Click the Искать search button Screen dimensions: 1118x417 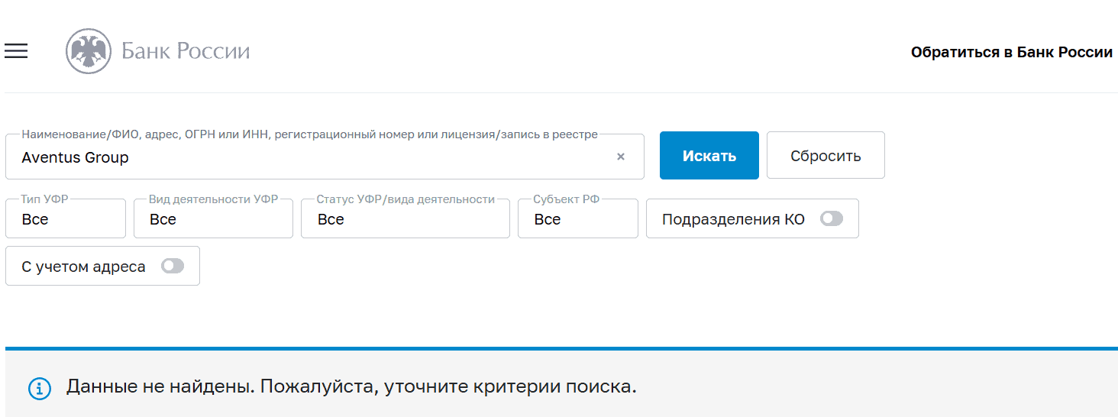[709, 156]
